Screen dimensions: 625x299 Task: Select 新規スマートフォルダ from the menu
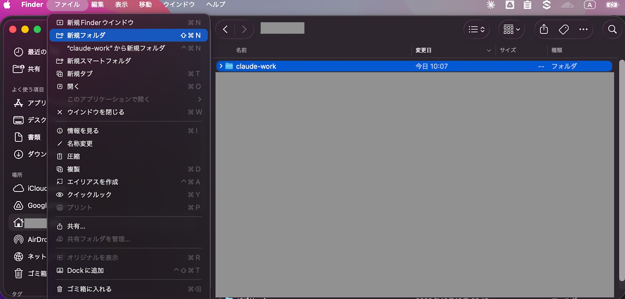tap(99, 61)
